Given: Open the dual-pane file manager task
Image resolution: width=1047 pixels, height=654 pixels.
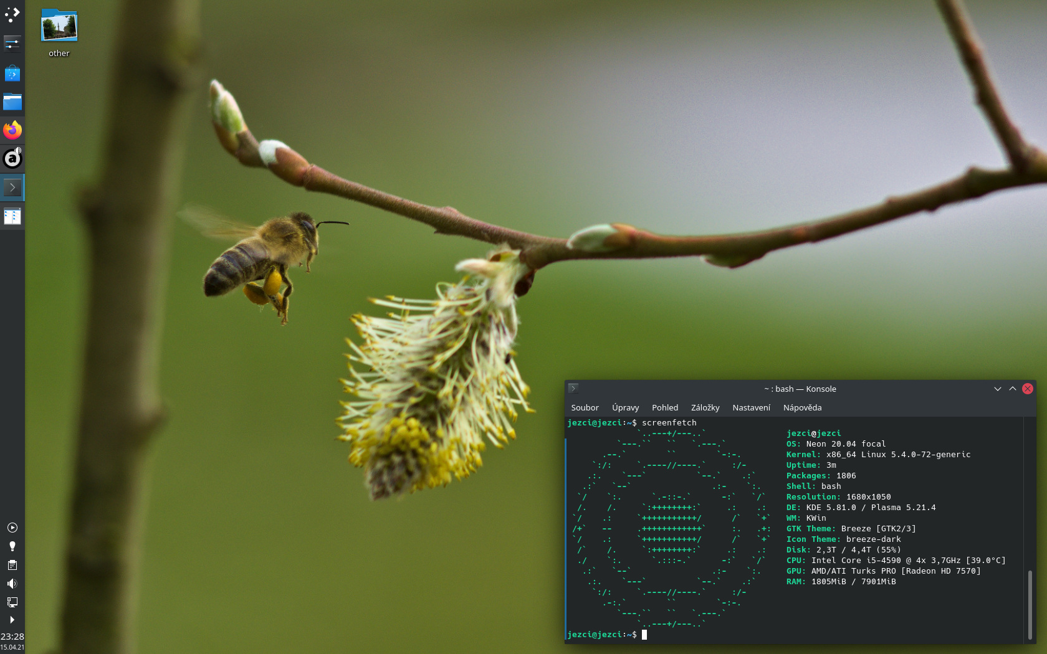Looking at the screenshot, I should click(12, 216).
